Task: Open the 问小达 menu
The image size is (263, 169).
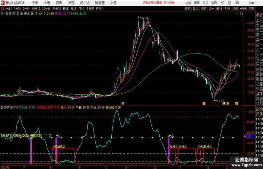Action: [85, 3]
